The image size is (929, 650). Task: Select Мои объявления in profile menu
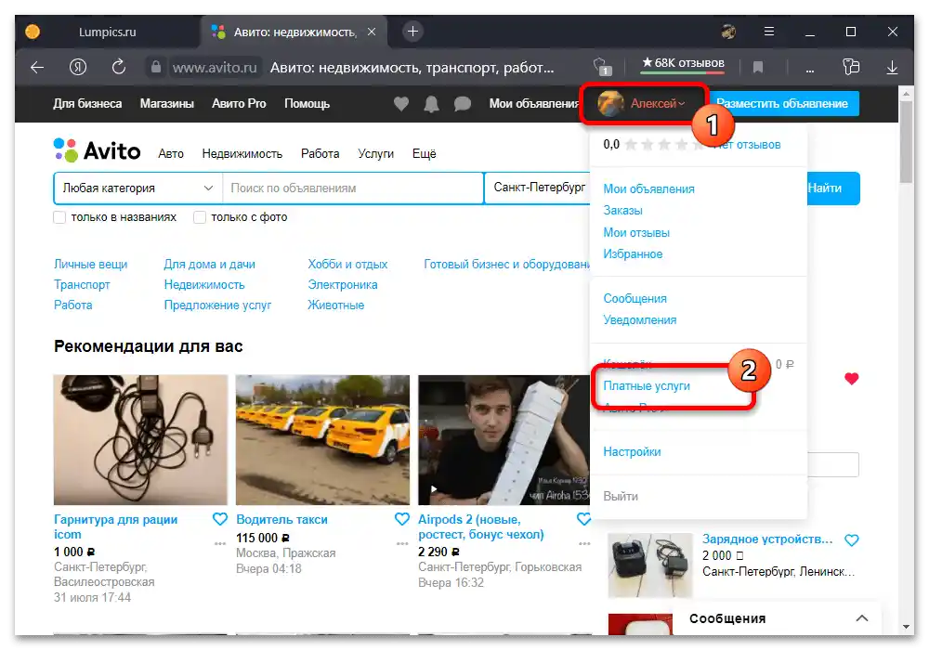(648, 188)
